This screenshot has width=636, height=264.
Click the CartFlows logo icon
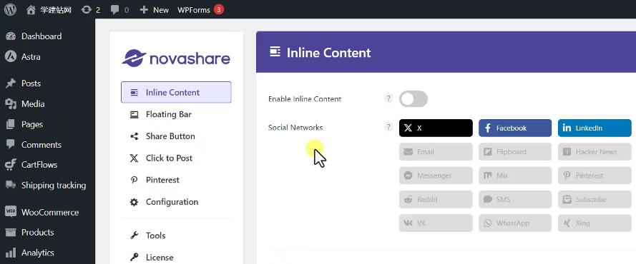11,165
